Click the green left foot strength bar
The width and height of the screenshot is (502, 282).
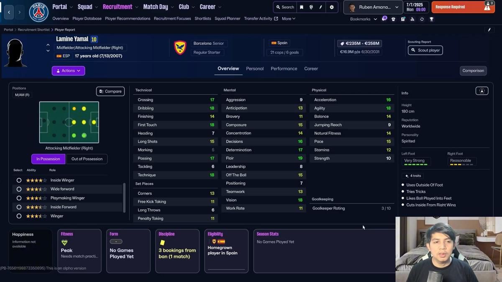416,165
